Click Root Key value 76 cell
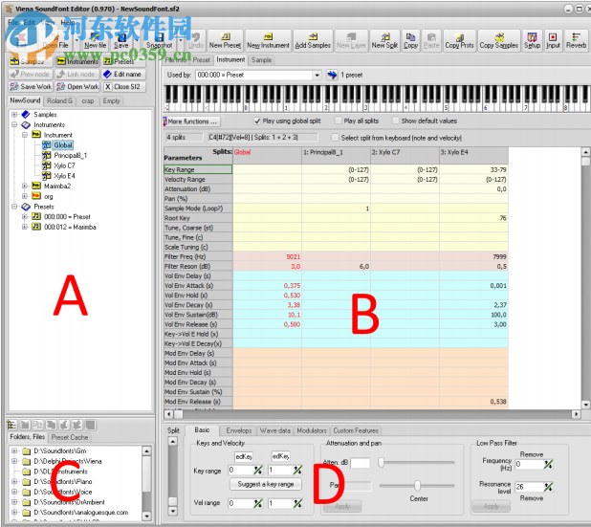The image size is (591, 527). tap(473, 218)
